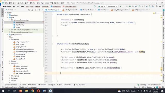This screenshot has width=165, height=93.
Task: Open the Android project view dropdown
Action: coord(11,10)
